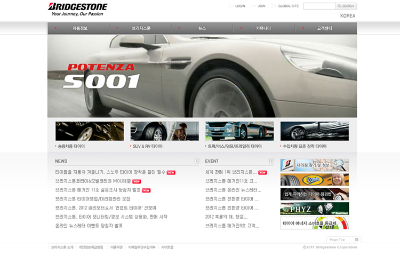Screen dimensions: 400x280
Task: Open news 브리지스톤코리아&모빌코리아 MOU체결
Action: 93,181
